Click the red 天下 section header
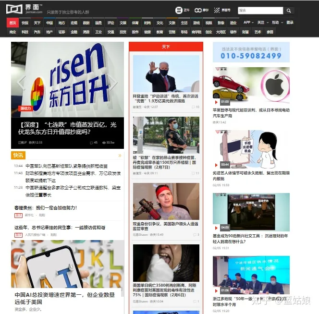Image resolution: width=319 pixels, height=314 pixels. [x=166, y=47]
